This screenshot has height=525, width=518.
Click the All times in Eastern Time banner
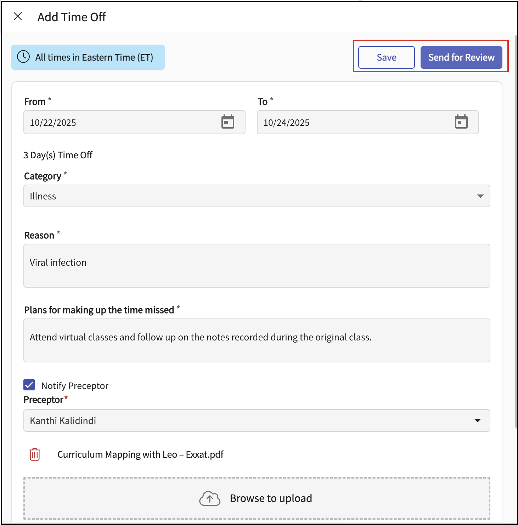88,57
